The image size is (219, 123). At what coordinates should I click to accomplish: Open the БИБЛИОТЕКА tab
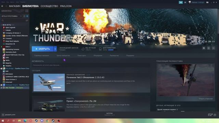pyautogui.click(x=30, y=6)
